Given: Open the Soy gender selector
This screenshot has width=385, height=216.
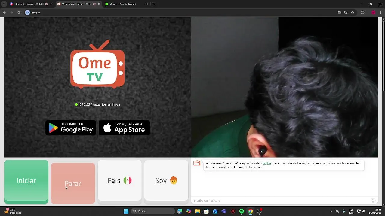Looking at the screenshot, I should point(166,180).
